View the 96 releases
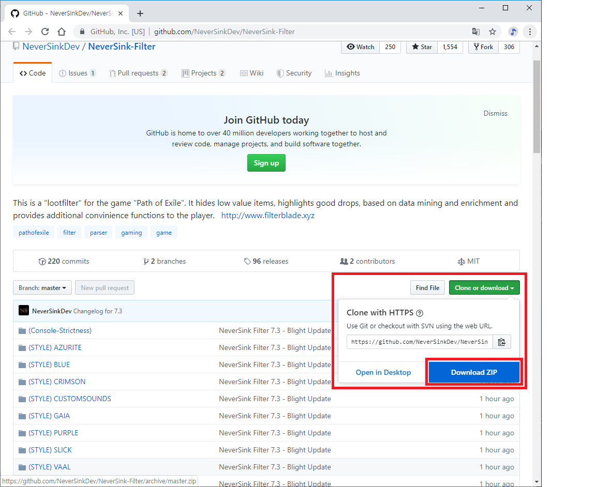Screen dimensions: 596x487 (266, 262)
